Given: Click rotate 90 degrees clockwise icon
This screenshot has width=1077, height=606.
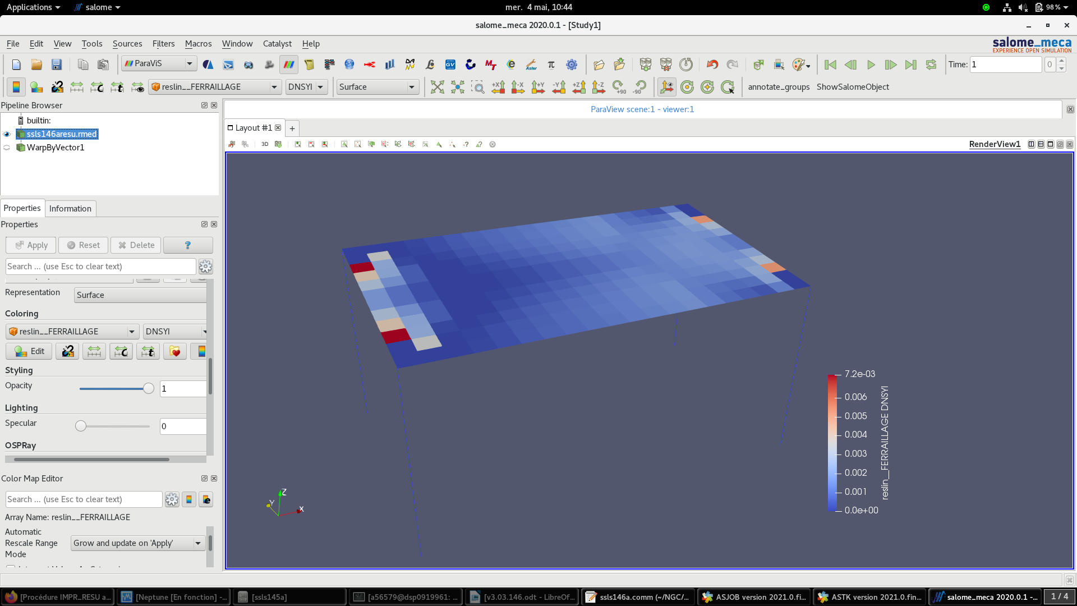Looking at the screenshot, I should 619,87.
